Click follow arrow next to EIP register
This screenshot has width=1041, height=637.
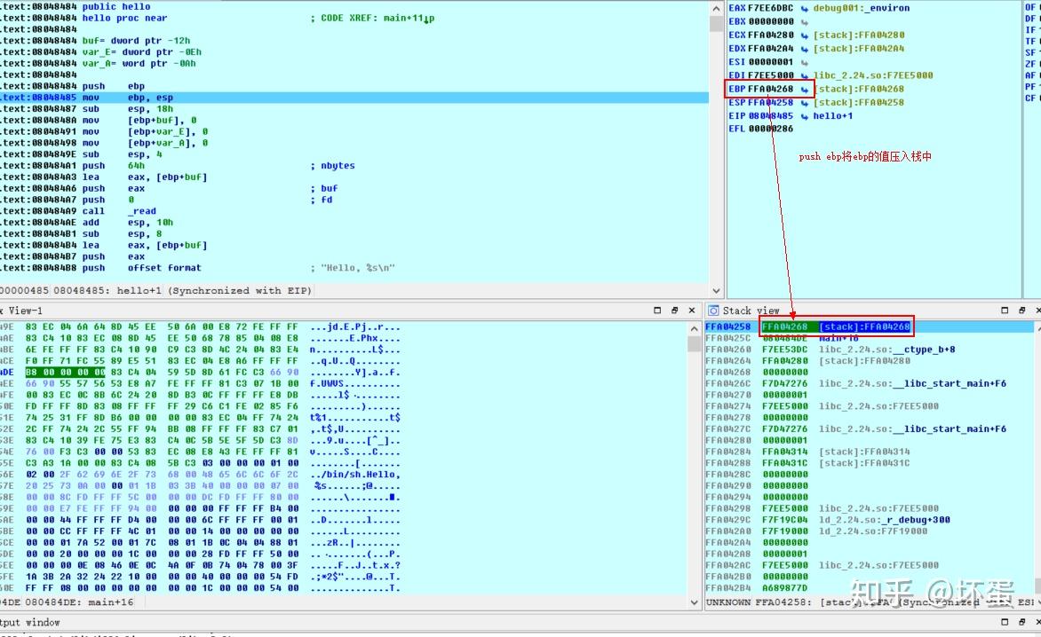point(804,115)
